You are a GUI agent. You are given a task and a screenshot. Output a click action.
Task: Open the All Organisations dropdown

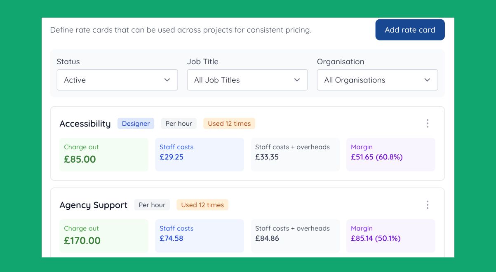tap(377, 80)
